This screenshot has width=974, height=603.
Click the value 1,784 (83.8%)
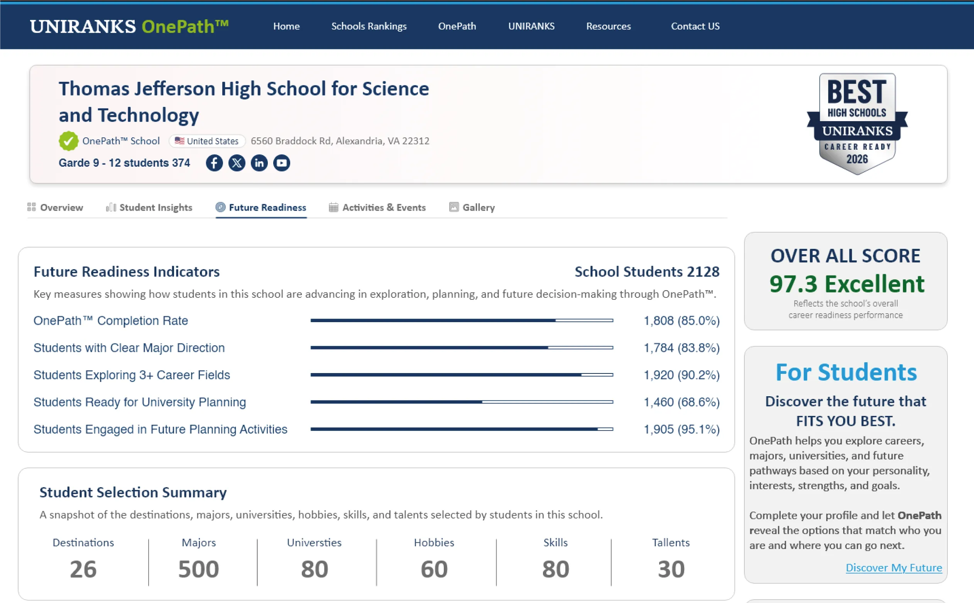[681, 348]
